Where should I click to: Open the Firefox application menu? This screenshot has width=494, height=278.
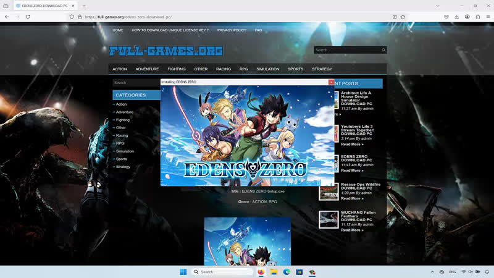tap(488, 17)
